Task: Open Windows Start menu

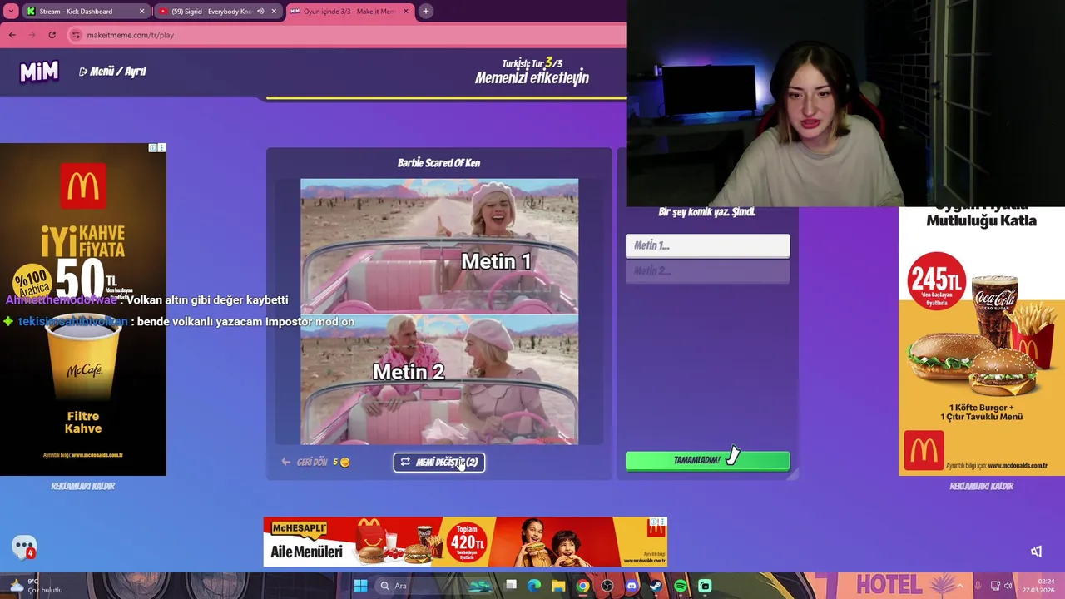Action: [360, 586]
